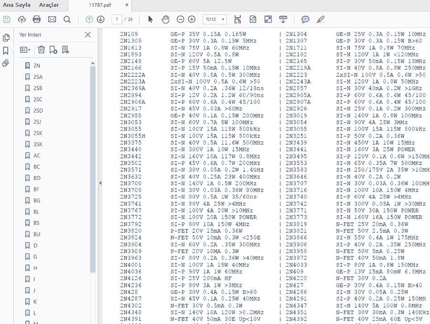Click the fit-width scrolling icon
430x324 pixels.
237,20
